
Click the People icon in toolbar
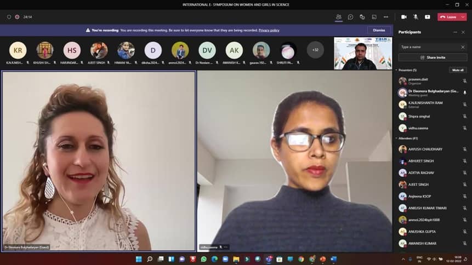click(x=339, y=17)
